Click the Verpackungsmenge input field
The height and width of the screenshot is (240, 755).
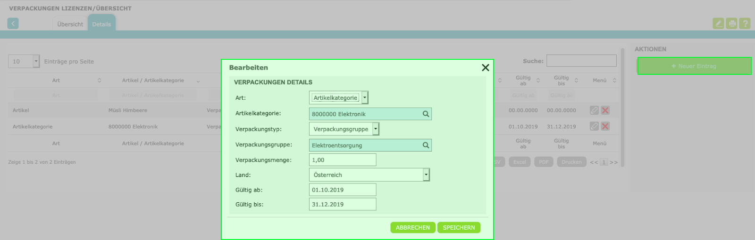coord(343,160)
